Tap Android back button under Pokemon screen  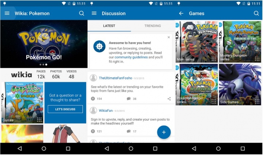20,148
